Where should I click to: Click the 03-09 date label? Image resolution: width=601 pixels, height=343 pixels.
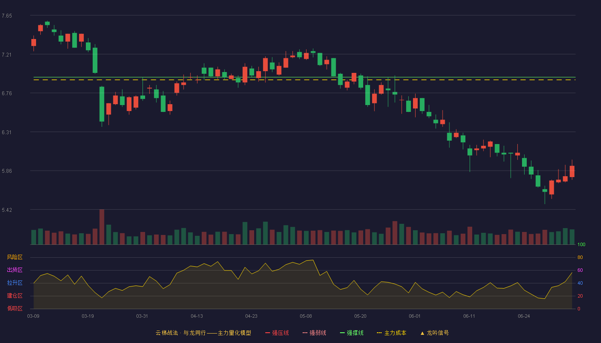(x=33, y=316)
